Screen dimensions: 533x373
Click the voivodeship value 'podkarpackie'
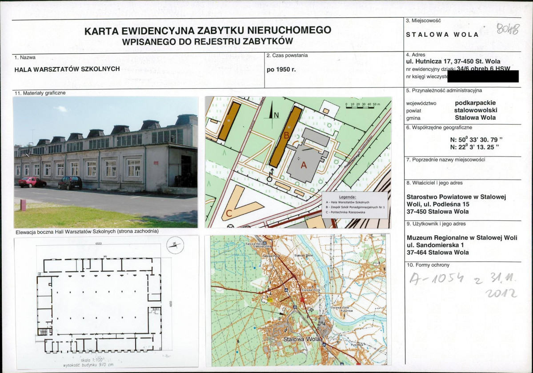[475, 103]
